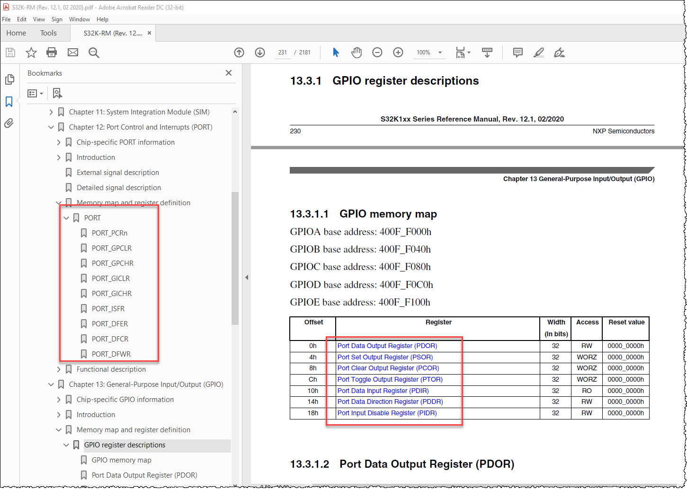
Task: Expand the Chapter 11 System Integration Module bookmark
Action: tap(51, 112)
